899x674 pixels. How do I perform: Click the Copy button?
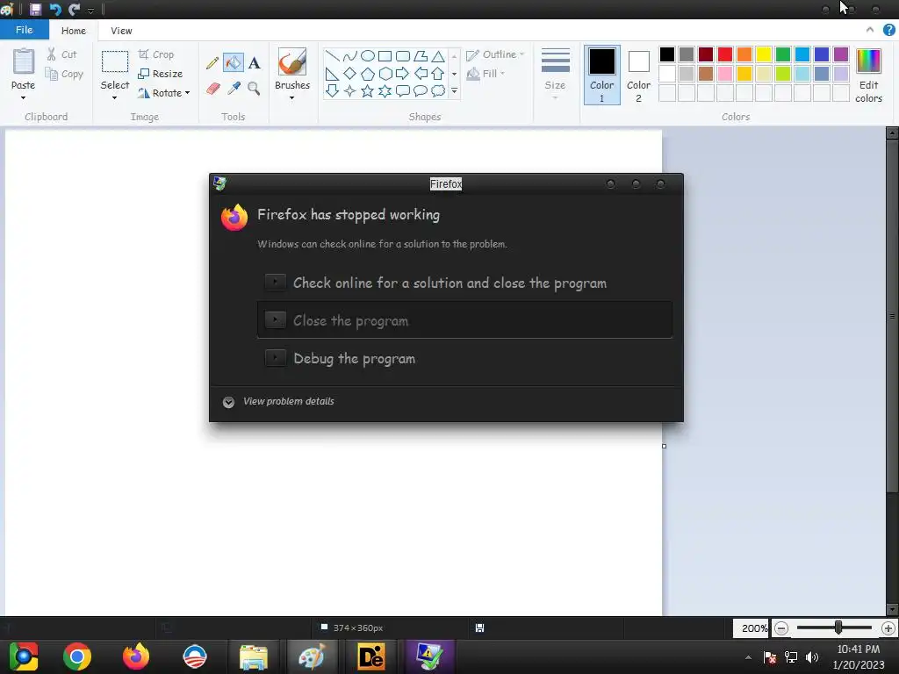(x=64, y=74)
